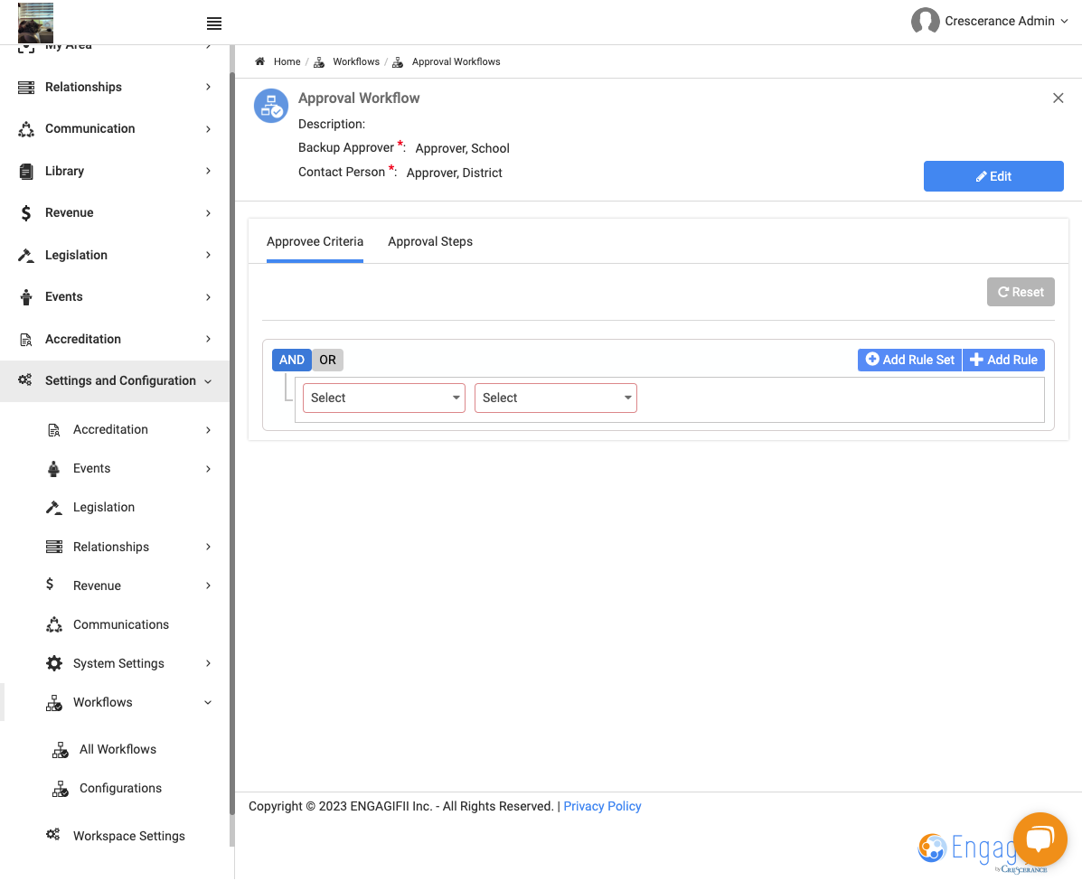This screenshot has width=1082, height=881.
Task: Expand the main Revenue menu chevron
Action: pos(209,213)
